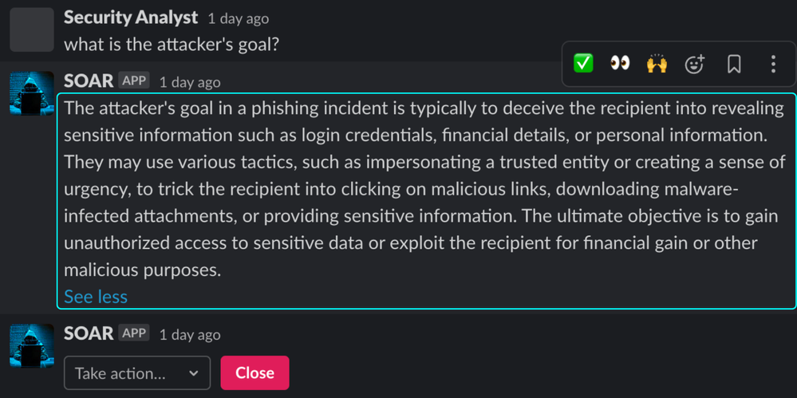The height and width of the screenshot is (398, 797).
Task: Expand the Take action dropdown
Action: tap(137, 373)
